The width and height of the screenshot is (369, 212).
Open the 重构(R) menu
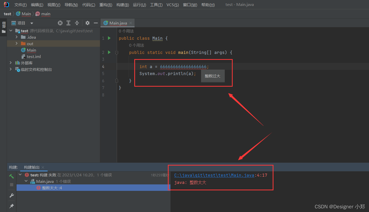(106, 5)
